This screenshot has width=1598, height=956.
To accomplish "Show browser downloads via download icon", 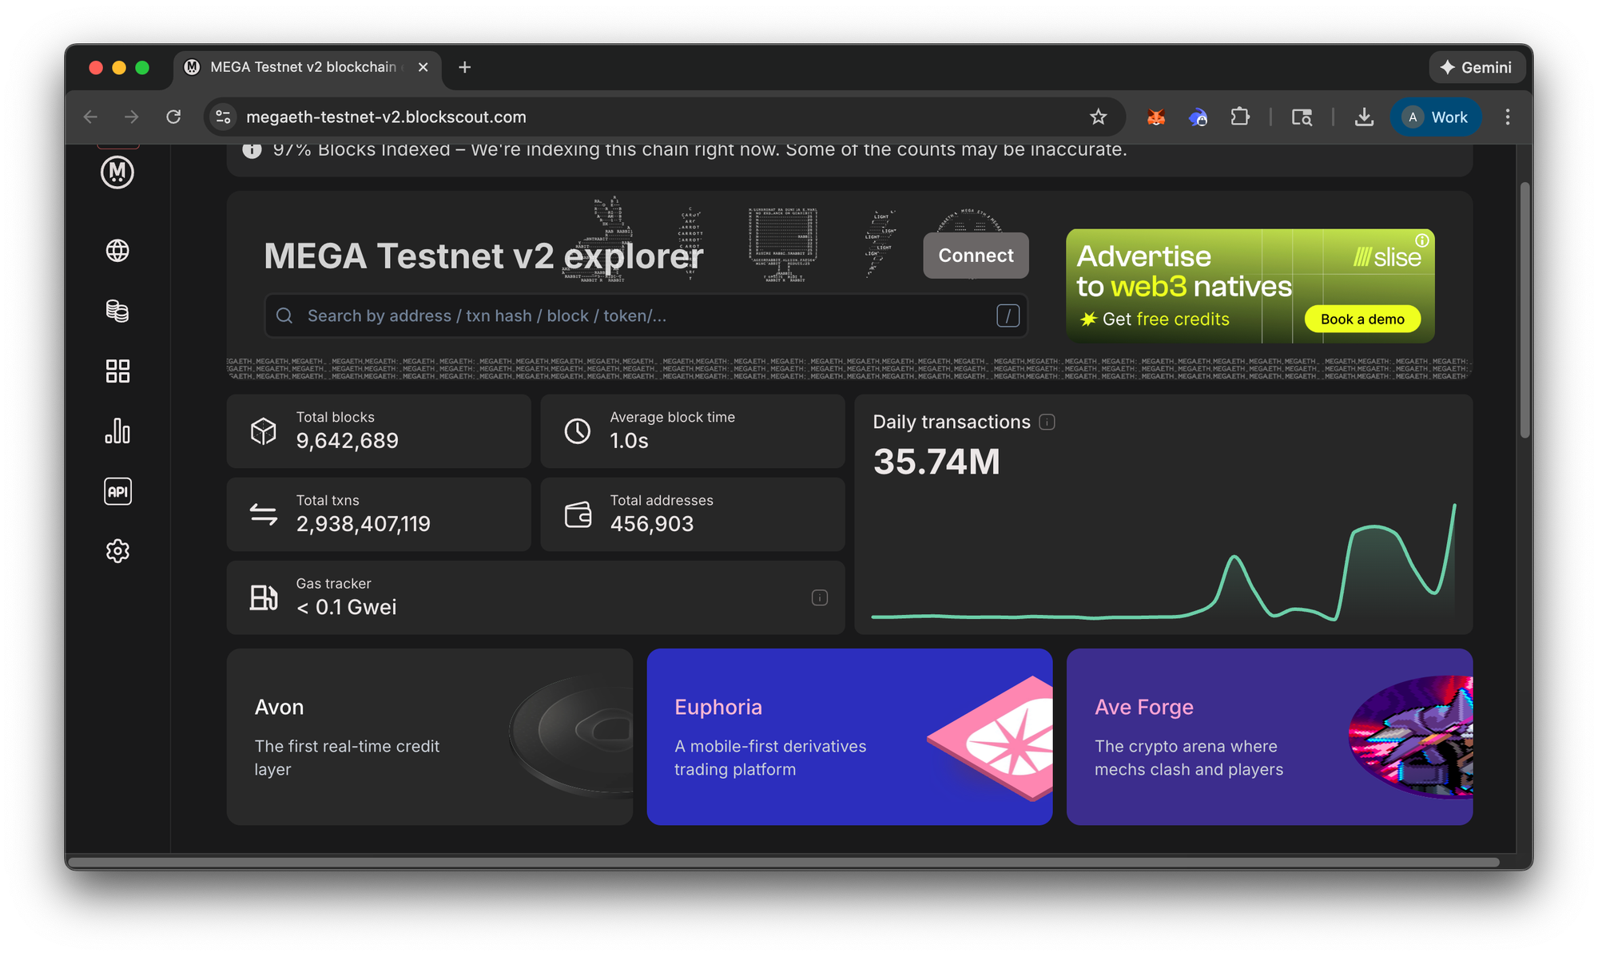I will (1364, 117).
